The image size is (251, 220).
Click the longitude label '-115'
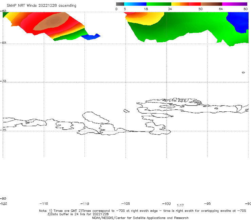pyautogui.click(x=44, y=204)
